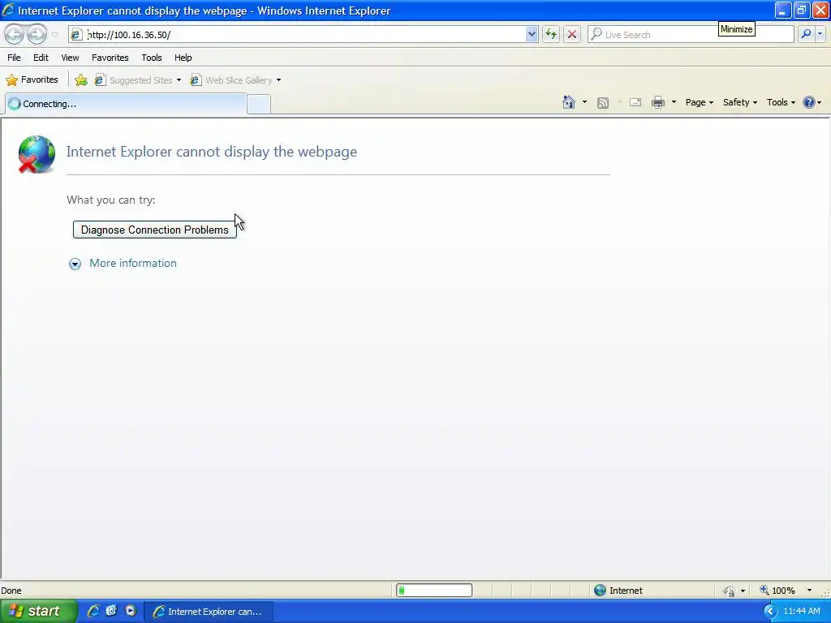Click the Read Mail icon
This screenshot has width=831, height=623.
pos(635,103)
